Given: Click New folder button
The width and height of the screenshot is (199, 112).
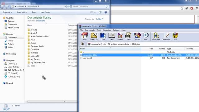Looking at the screenshot, I should [x=45, y=12].
